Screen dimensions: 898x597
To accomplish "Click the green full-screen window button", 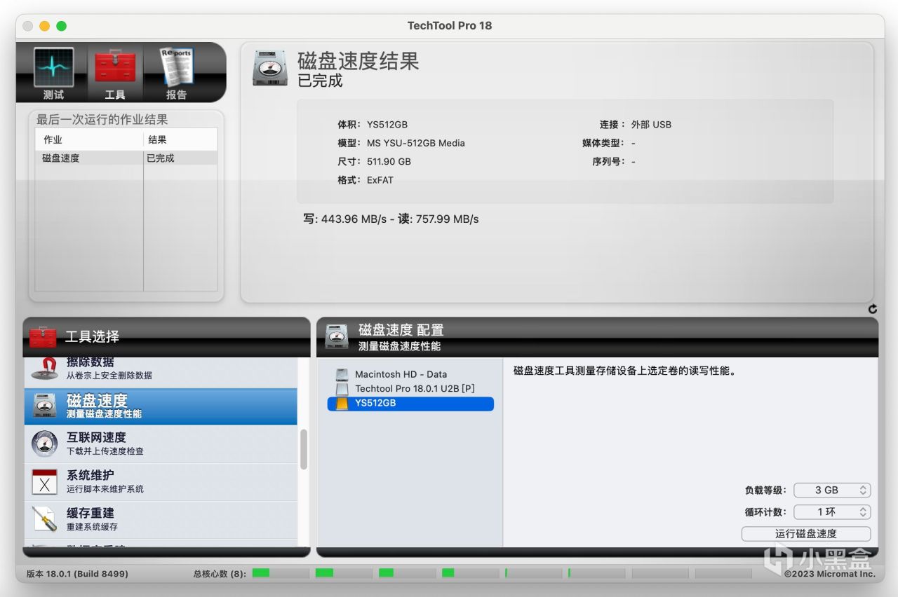I will 61,26.
